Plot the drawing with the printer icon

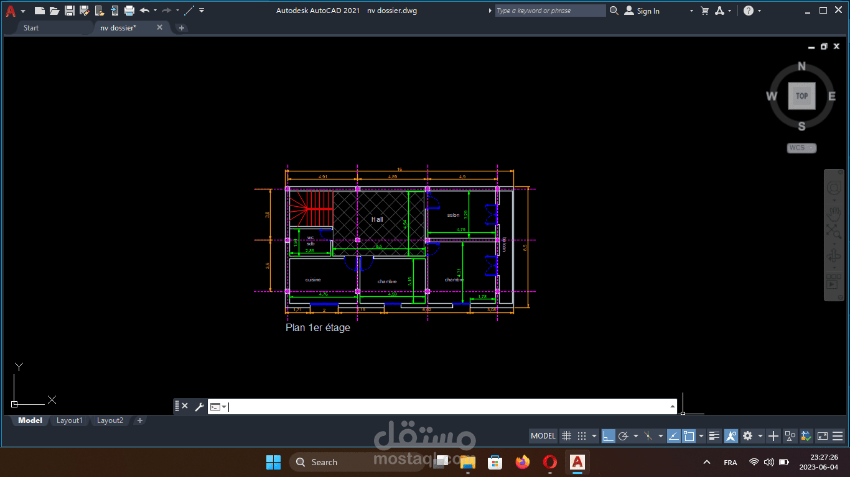(x=129, y=11)
